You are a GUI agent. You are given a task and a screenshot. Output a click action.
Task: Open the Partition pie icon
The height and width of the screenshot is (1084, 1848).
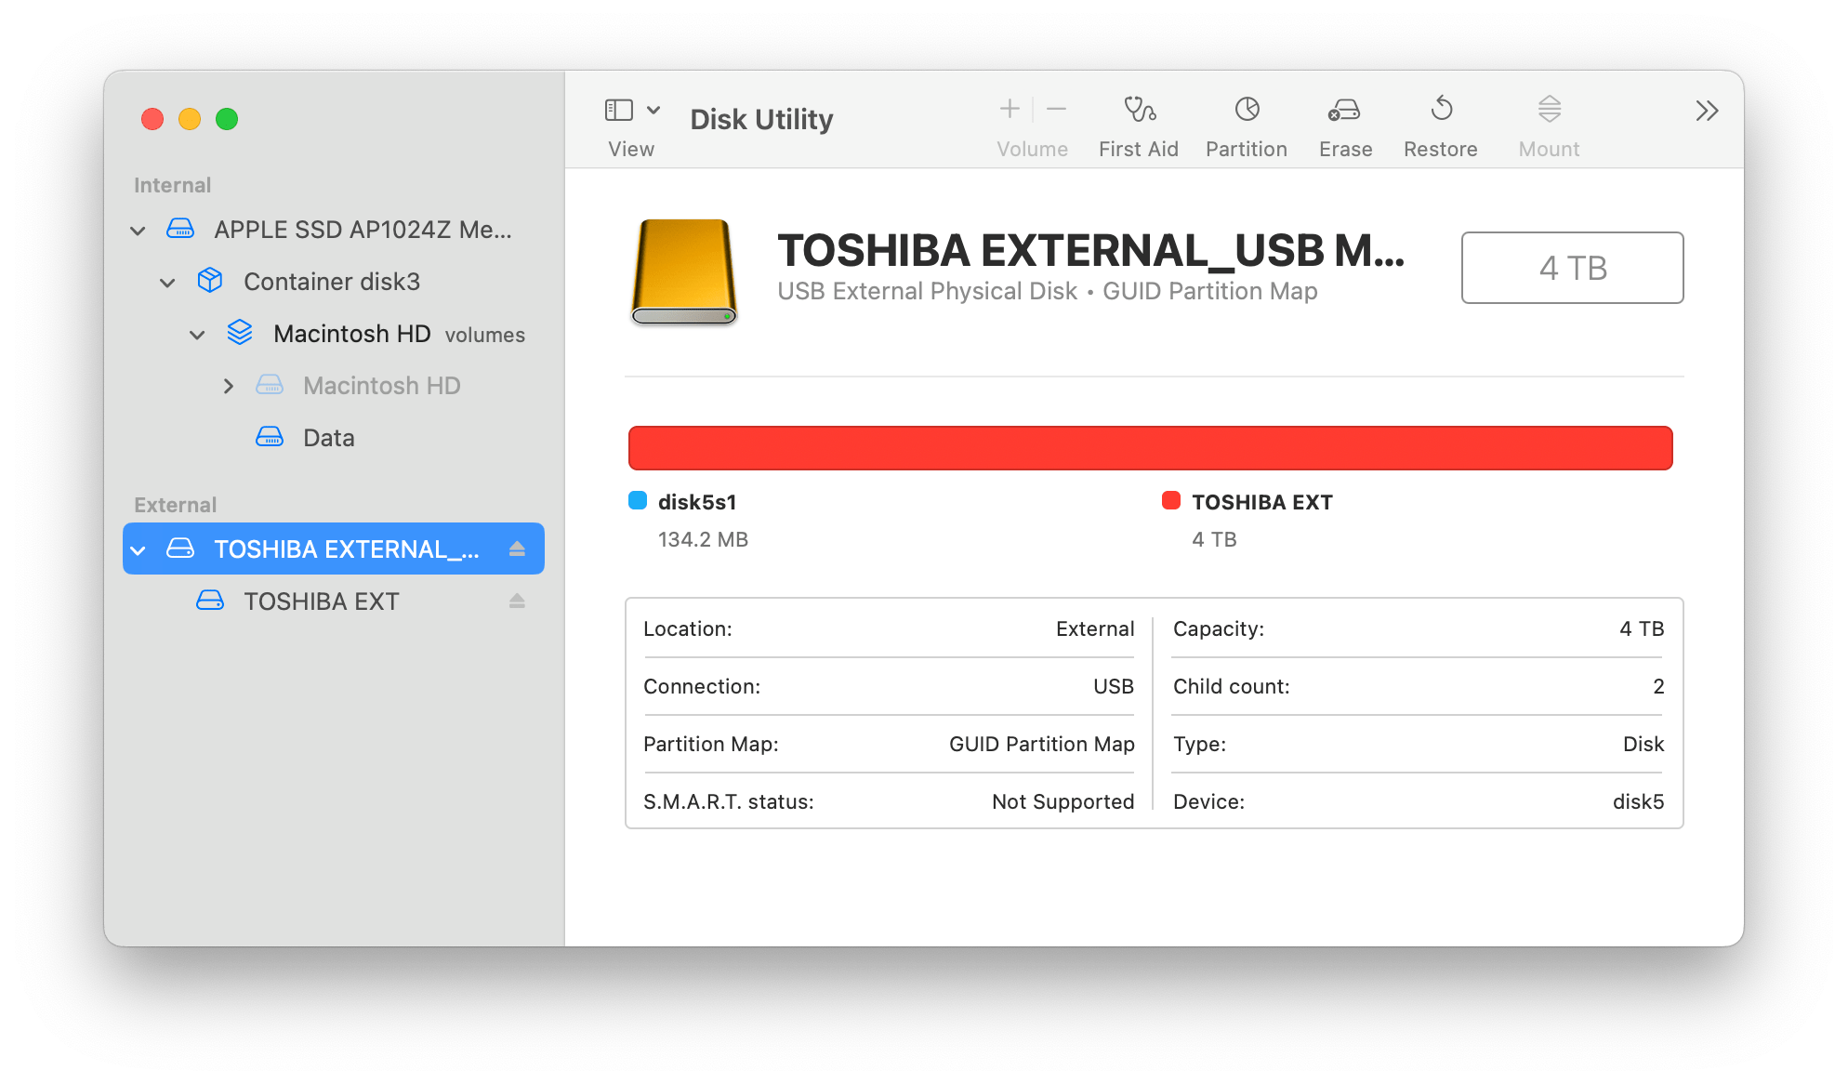pyautogui.click(x=1247, y=109)
